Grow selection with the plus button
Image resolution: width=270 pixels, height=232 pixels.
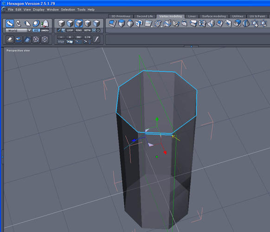click(x=70, y=37)
